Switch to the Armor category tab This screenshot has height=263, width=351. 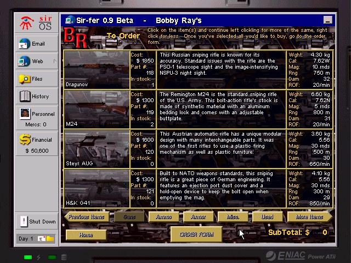pyautogui.click(x=198, y=217)
